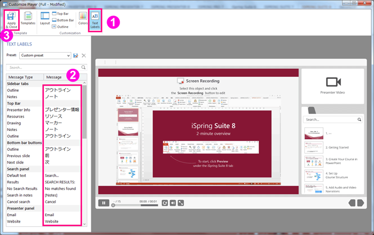Screen dimensions: 374x235
Task: Open slide 3 Create Your Course thumbnail
Action: 314,161
